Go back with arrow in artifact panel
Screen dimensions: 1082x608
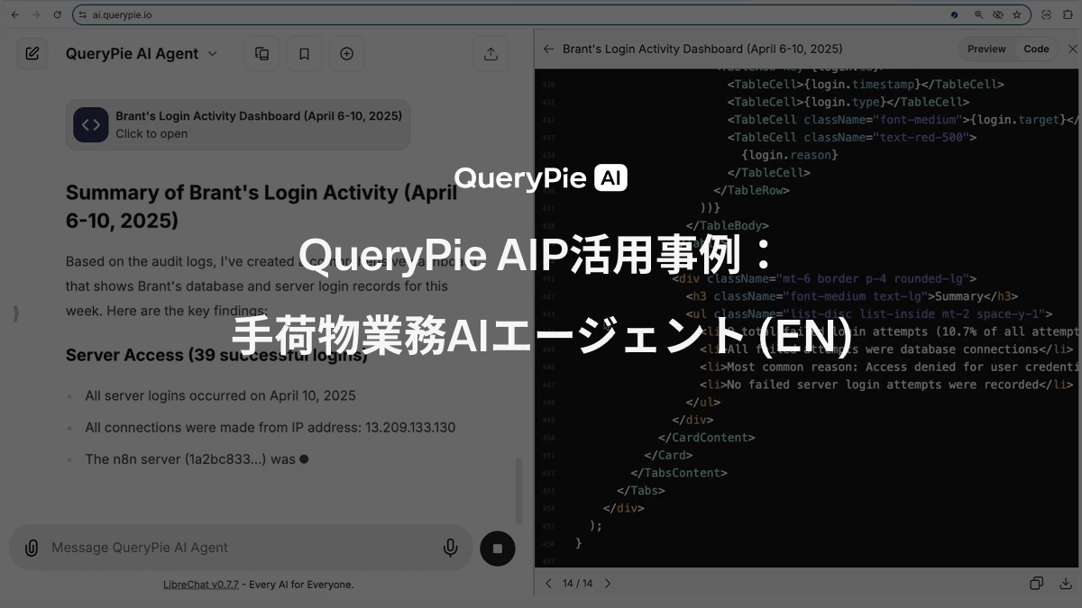click(x=548, y=50)
